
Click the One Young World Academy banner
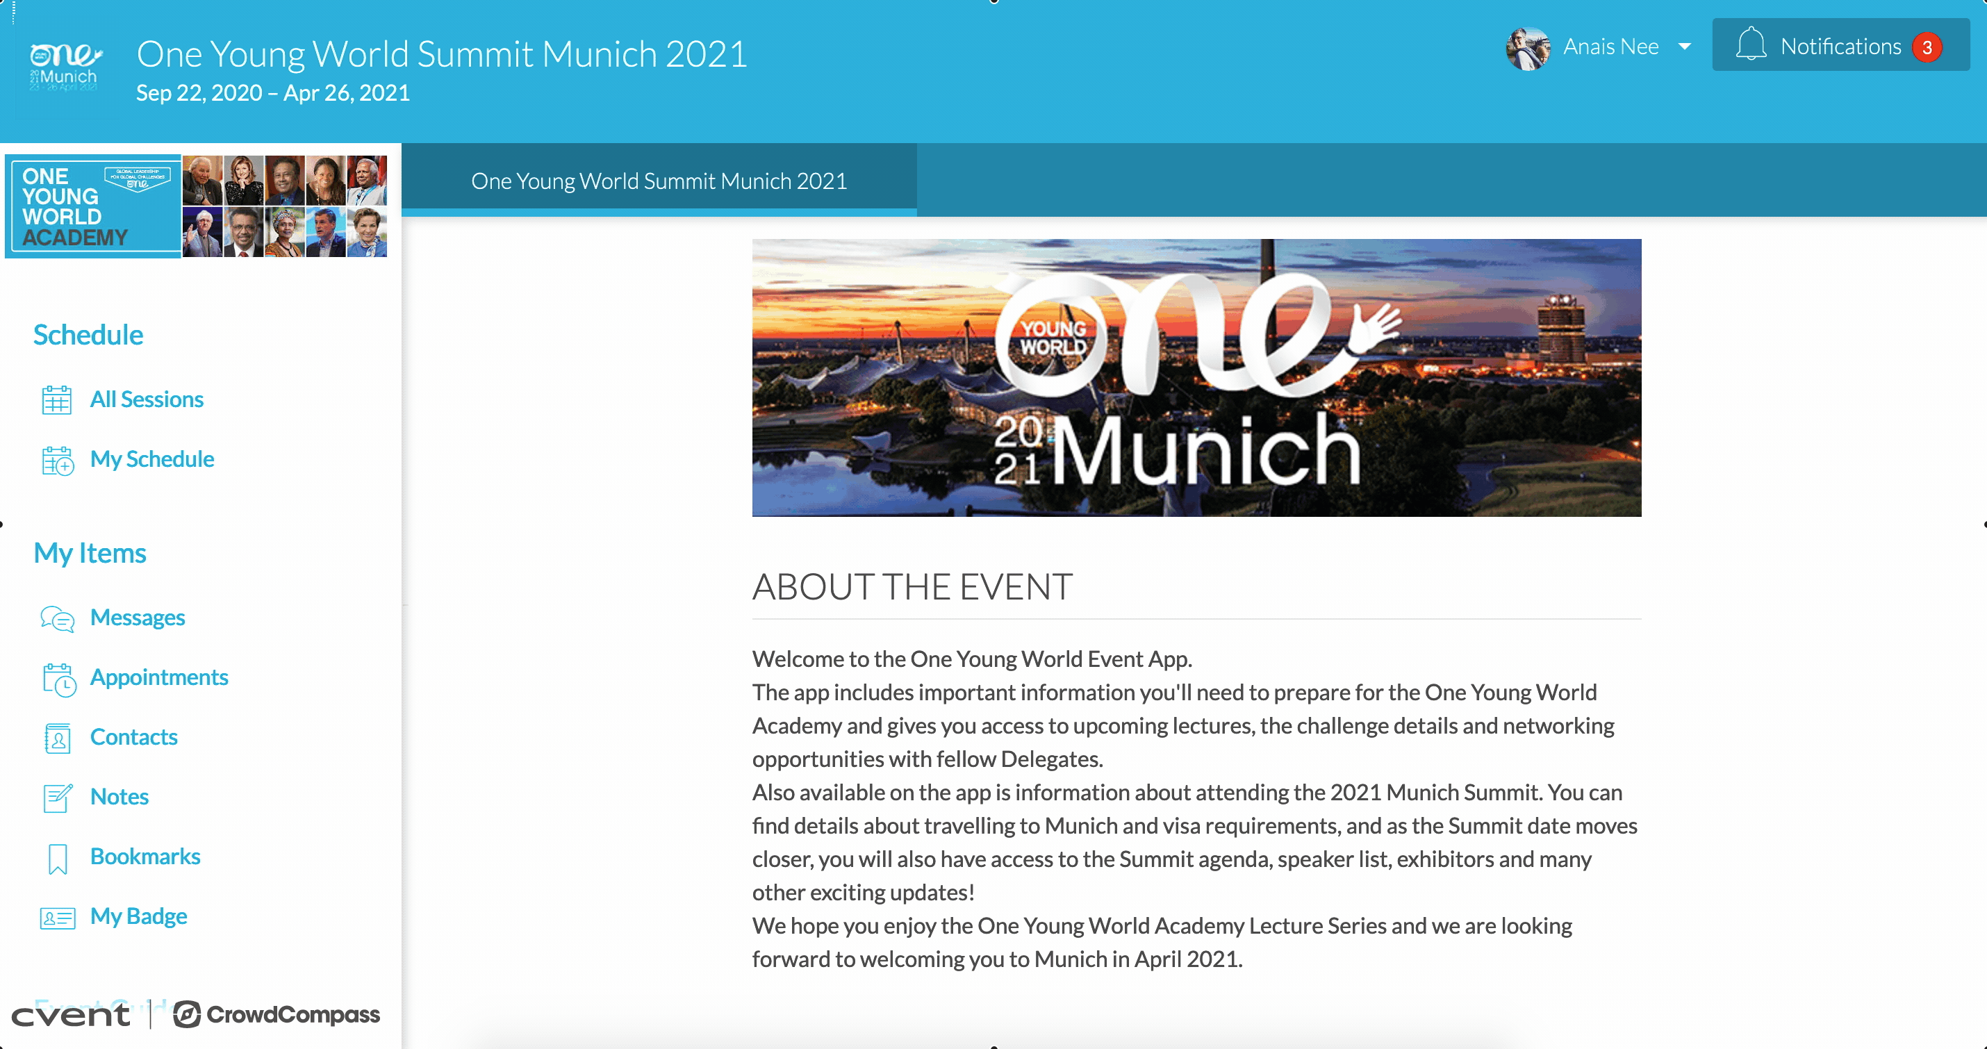(x=196, y=206)
